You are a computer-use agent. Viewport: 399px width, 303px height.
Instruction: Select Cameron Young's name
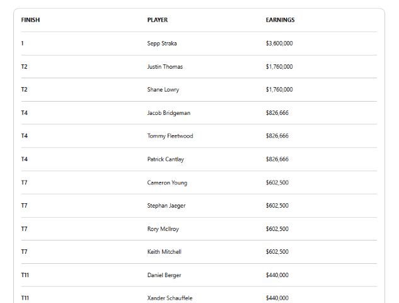(x=167, y=183)
